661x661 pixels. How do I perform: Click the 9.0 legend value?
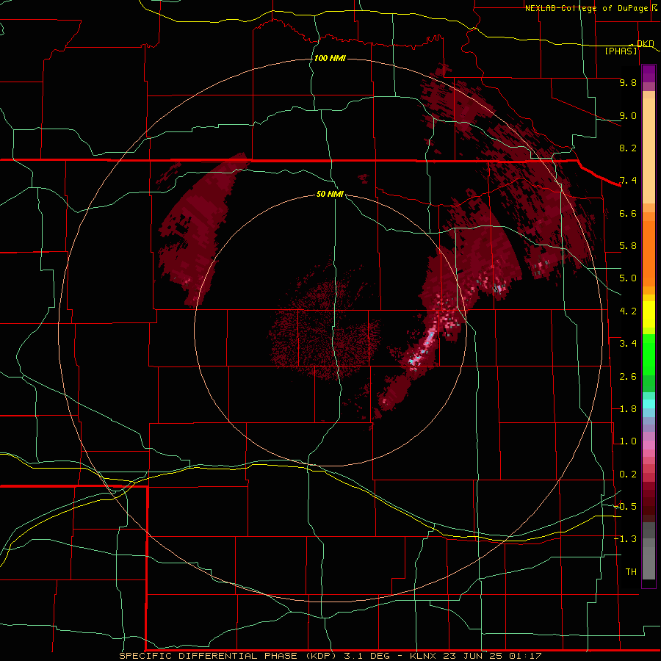tap(628, 115)
